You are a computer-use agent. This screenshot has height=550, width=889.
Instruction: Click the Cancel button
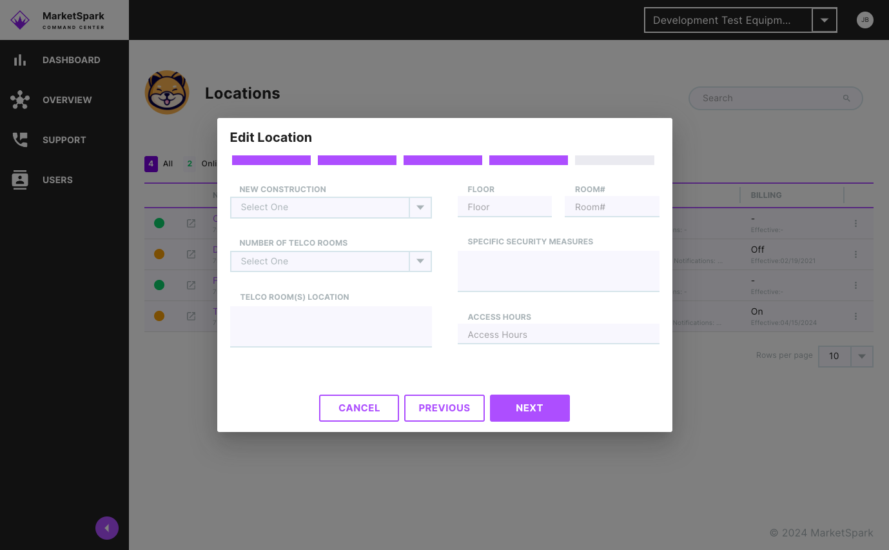[x=359, y=408]
